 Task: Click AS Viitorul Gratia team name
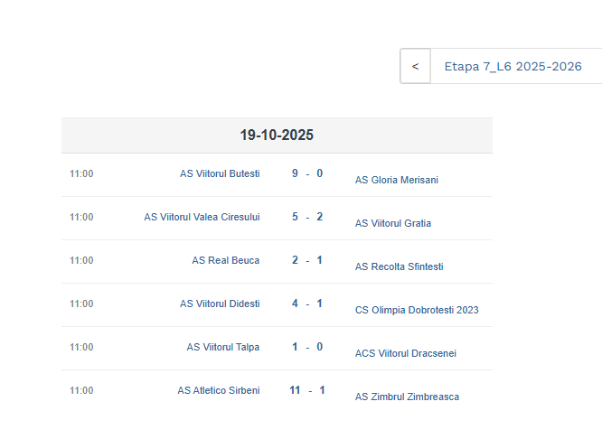tap(393, 223)
